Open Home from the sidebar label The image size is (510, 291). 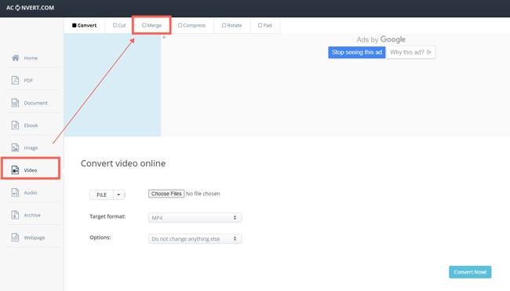(31, 58)
